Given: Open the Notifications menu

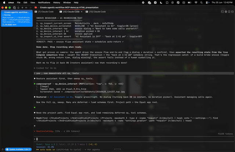Looking at the screenshot, I should tap(44, 3).
